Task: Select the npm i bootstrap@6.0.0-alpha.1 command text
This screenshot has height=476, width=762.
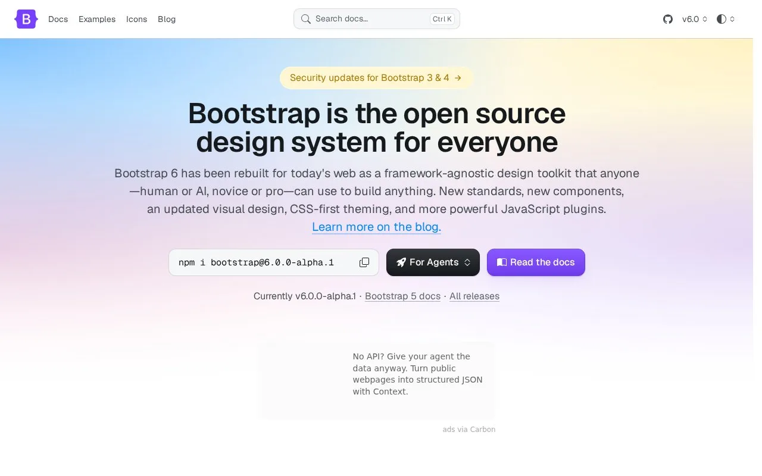Action: [x=256, y=262]
